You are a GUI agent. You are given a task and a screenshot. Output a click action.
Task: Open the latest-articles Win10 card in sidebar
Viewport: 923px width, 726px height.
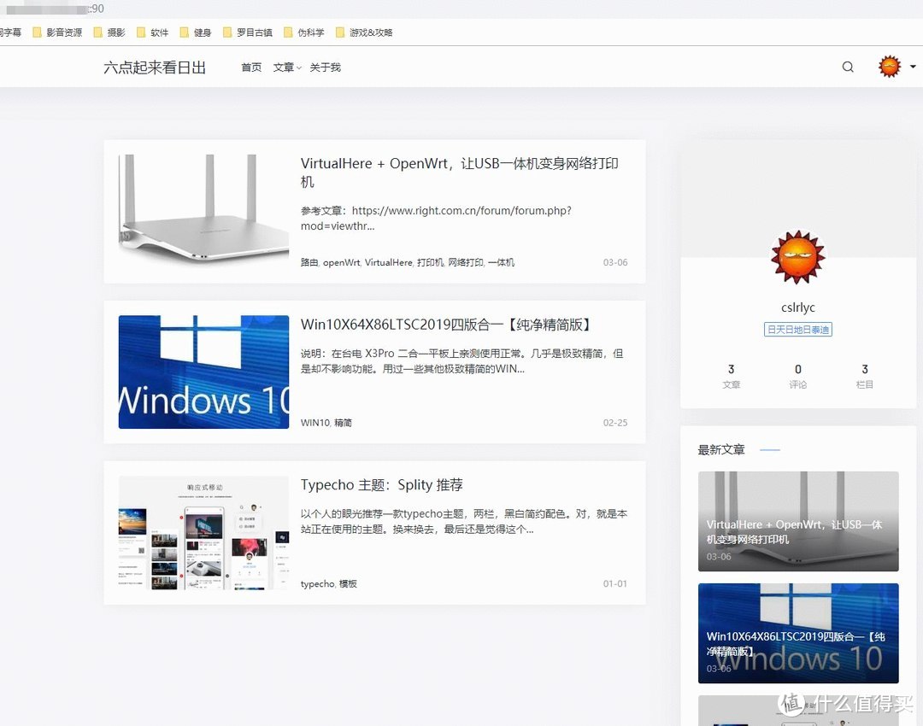(798, 633)
